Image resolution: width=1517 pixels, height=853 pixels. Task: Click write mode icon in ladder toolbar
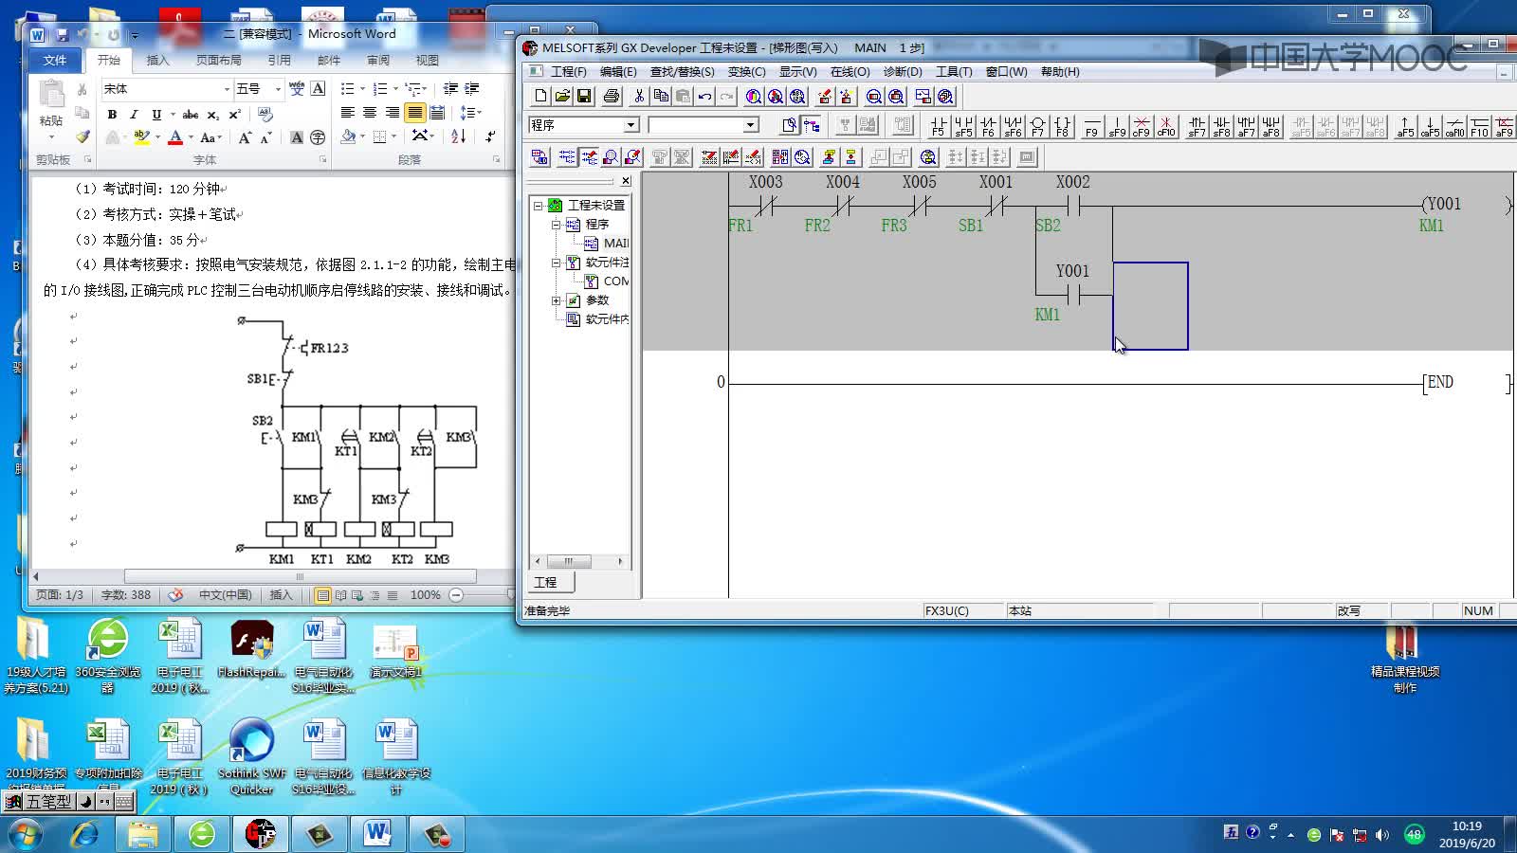[590, 157]
